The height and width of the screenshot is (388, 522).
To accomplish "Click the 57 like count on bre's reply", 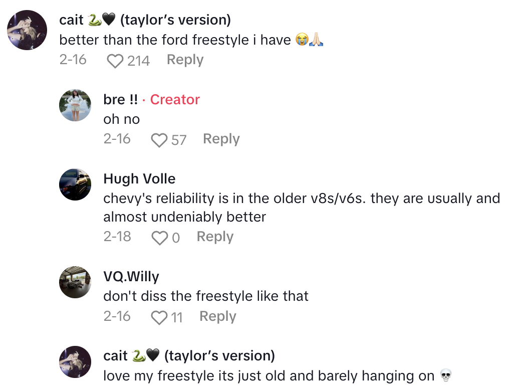I will coord(179,140).
